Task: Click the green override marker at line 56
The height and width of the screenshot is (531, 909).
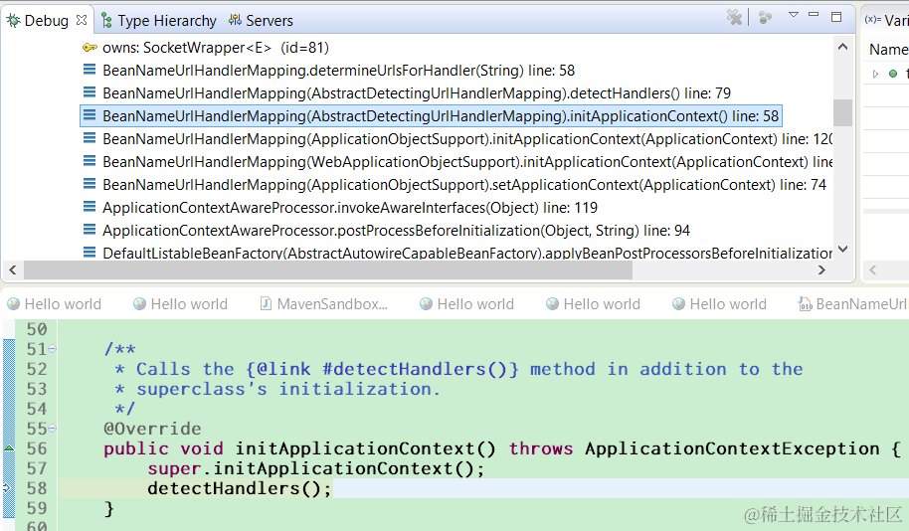Action: 9,448
